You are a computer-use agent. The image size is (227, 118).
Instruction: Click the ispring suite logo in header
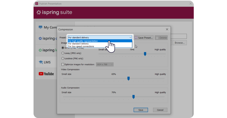[x=54, y=12]
